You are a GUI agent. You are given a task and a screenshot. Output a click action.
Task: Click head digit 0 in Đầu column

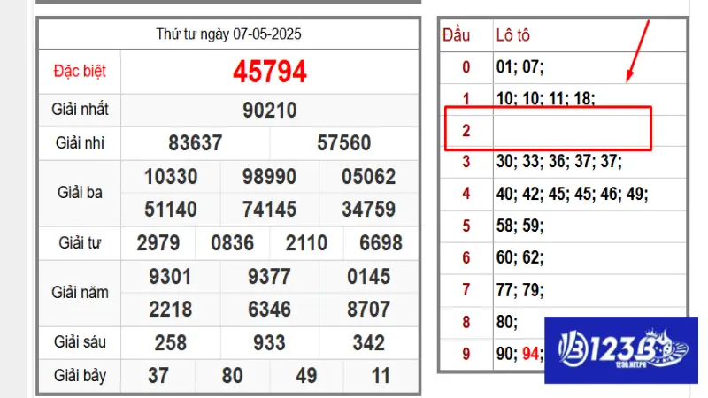click(466, 67)
